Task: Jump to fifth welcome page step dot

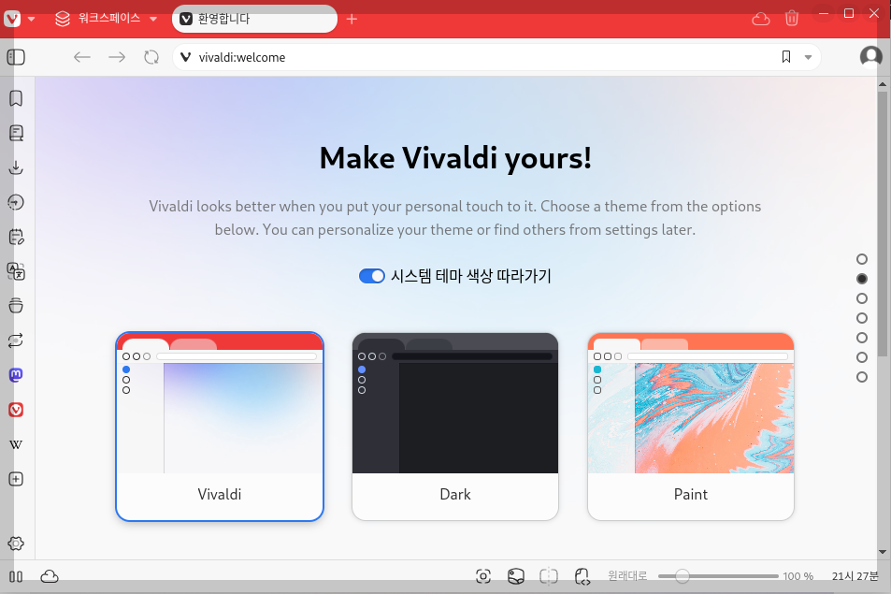Action: tap(862, 338)
